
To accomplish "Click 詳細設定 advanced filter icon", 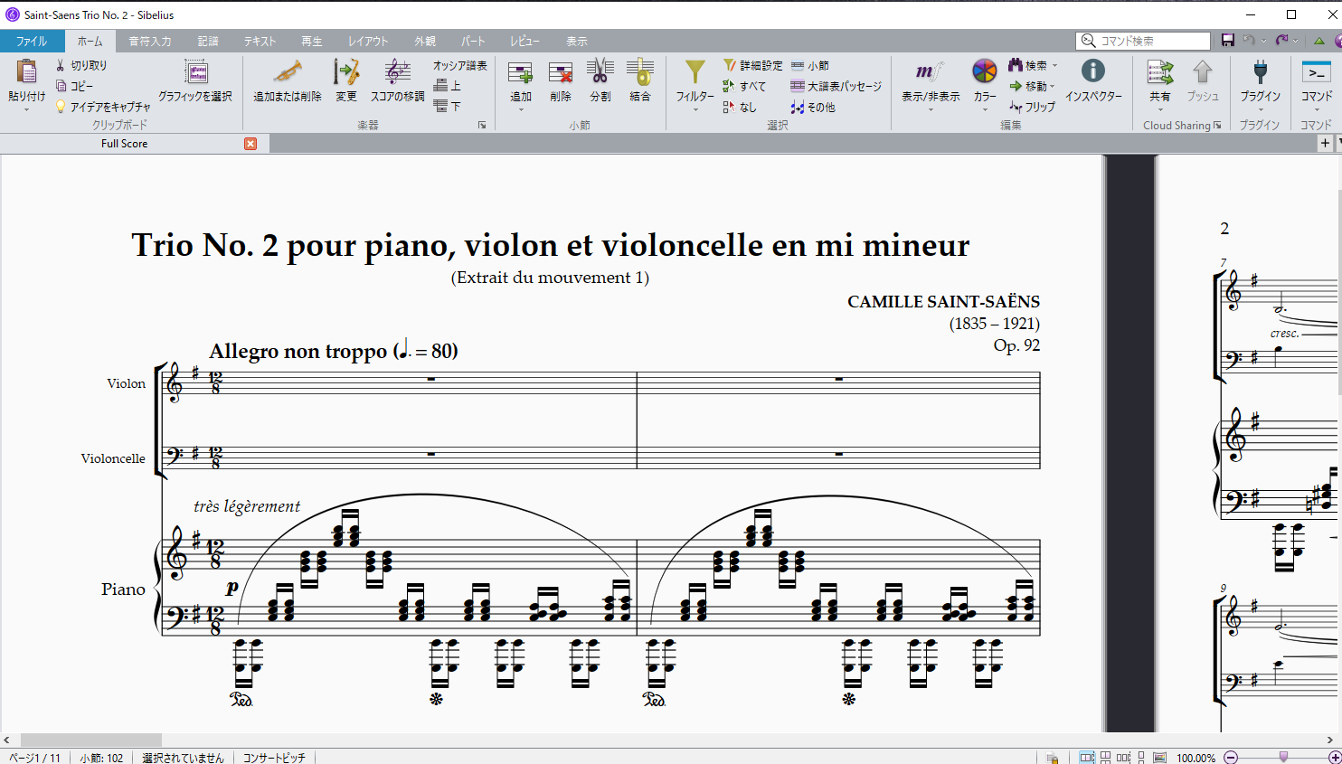I will pyautogui.click(x=730, y=65).
